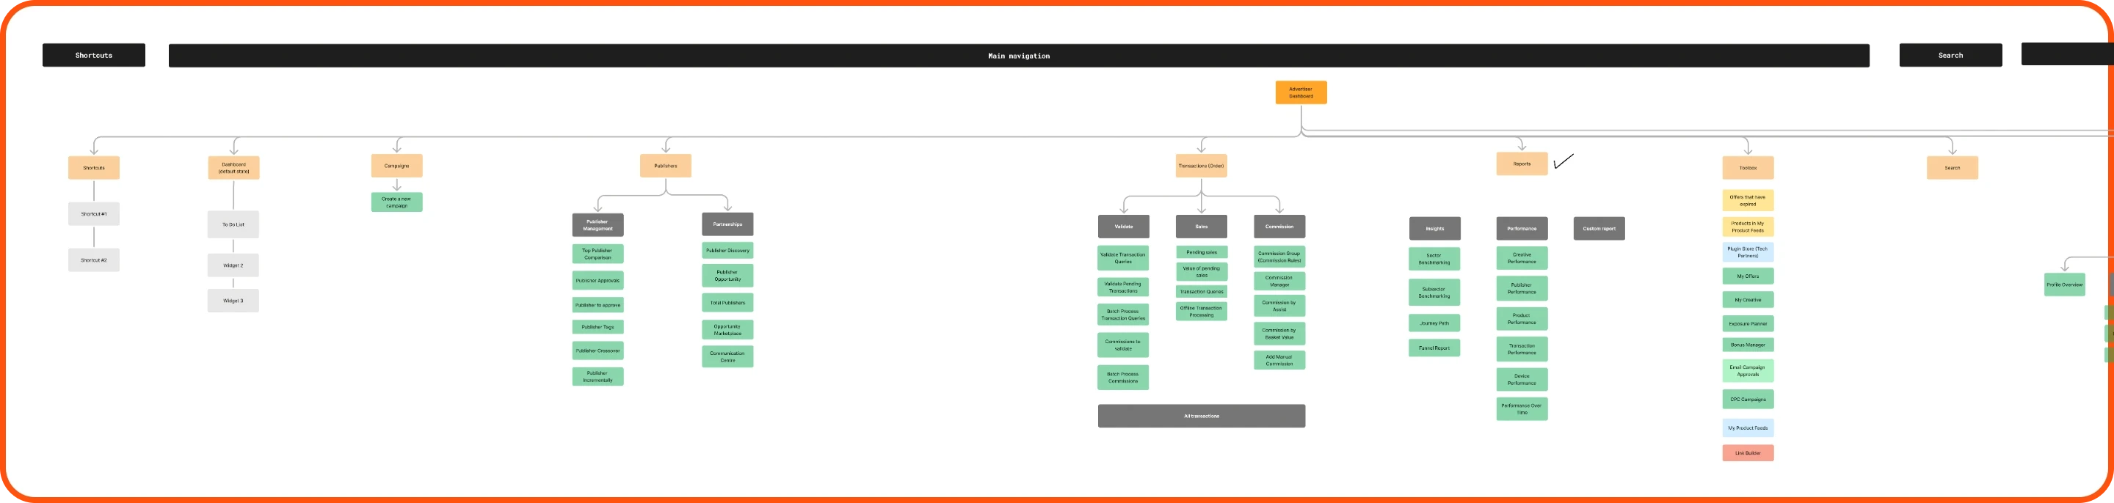Select the Profile Overview node
Image resolution: width=2114 pixels, height=503 pixels.
(2065, 285)
